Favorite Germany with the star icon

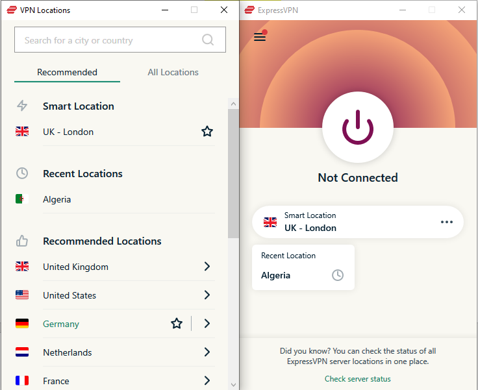pos(177,324)
